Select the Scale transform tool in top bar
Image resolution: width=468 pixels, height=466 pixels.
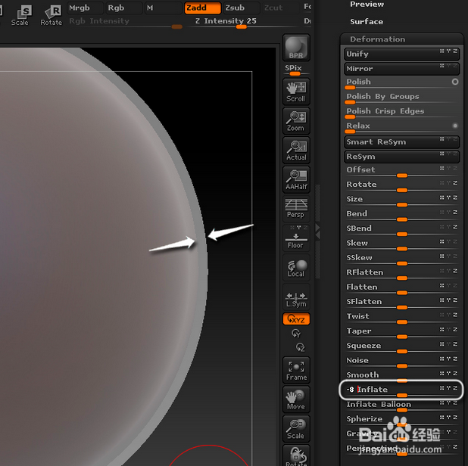pos(20,15)
